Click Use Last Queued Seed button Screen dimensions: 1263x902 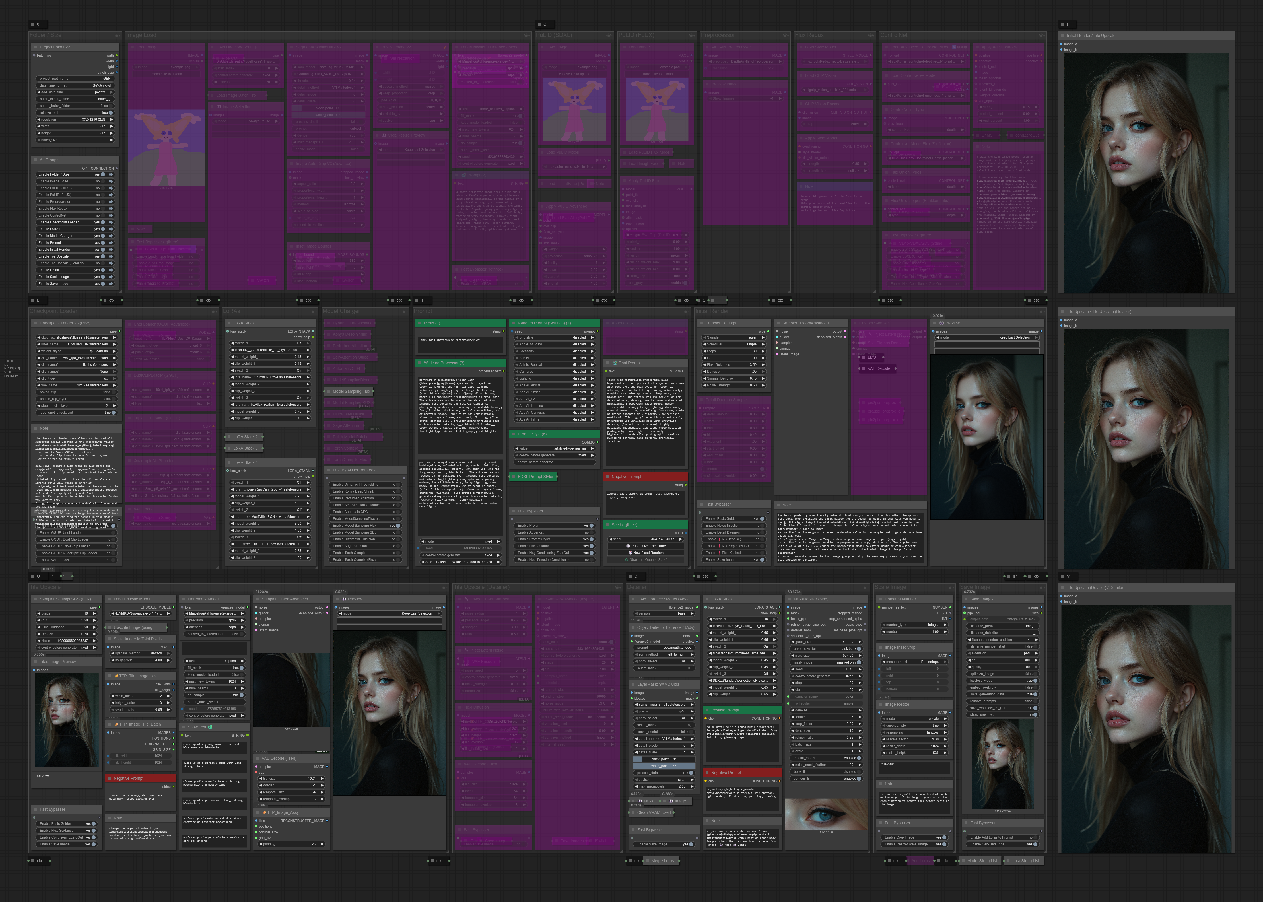[x=645, y=559]
